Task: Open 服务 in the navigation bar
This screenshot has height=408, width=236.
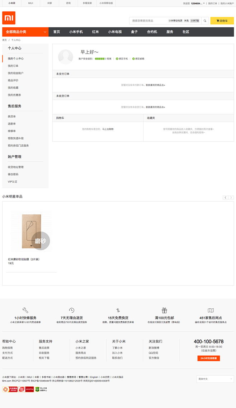Action: (170, 32)
